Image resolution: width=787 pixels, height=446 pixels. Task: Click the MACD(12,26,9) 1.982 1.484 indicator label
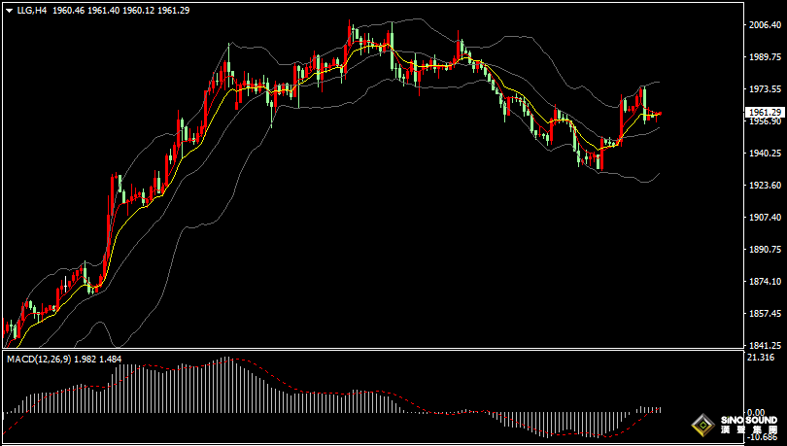tap(64, 360)
